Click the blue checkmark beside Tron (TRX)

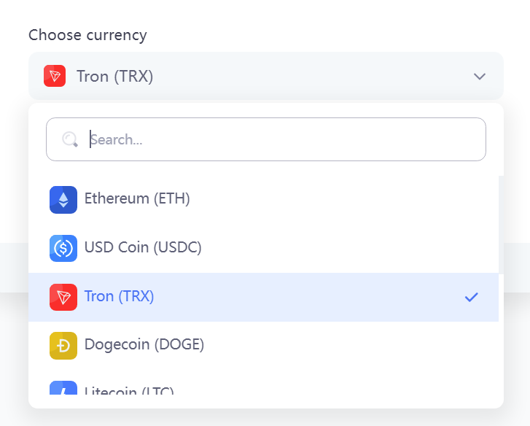click(x=472, y=297)
